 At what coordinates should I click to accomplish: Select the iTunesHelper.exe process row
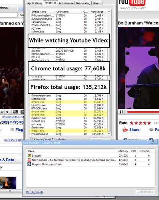[69, 96]
